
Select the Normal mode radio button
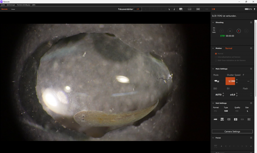(216, 54)
